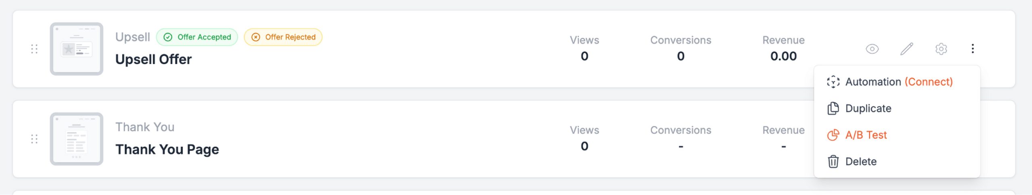Choose Duplicate from the dropdown menu
Image resolution: width=1032 pixels, height=195 pixels.
coord(868,108)
